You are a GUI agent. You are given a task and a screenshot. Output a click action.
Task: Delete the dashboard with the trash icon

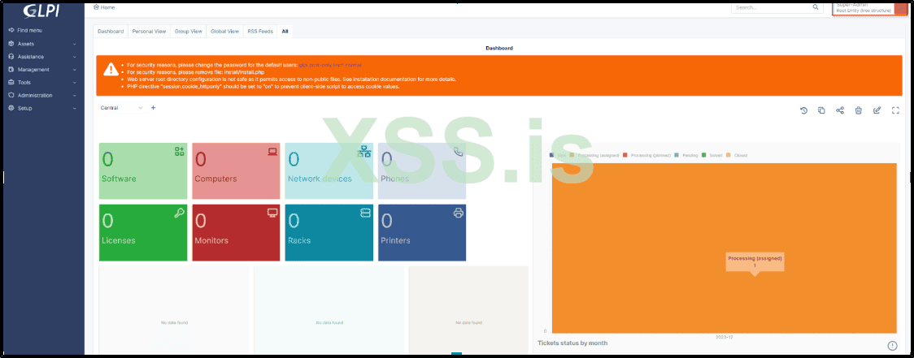point(859,110)
